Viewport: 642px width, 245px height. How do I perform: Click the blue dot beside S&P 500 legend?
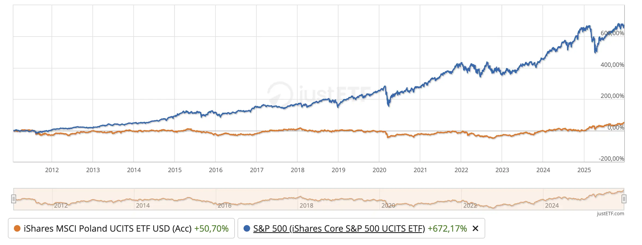click(x=247, y=228)
